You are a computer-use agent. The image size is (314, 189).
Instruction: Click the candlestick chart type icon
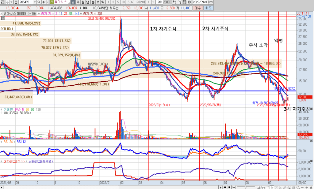pyautogui.click(x=174, y=2)
